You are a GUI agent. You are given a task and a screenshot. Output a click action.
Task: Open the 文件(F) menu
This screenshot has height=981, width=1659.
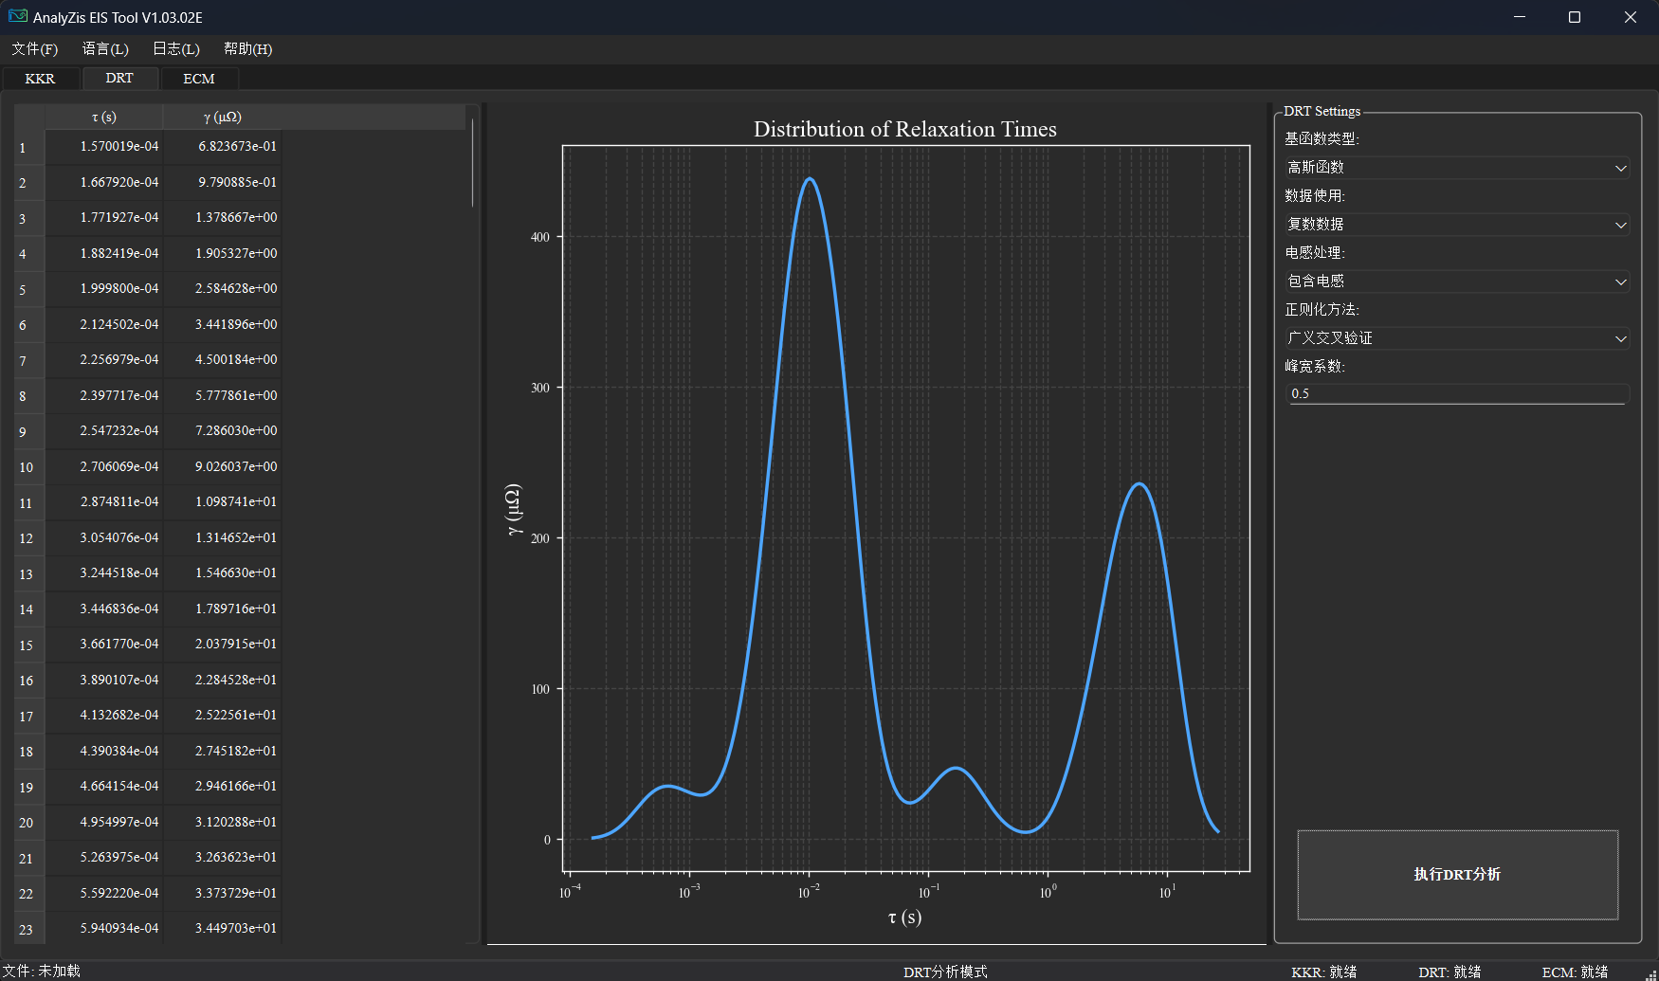(x=34, y=49)
